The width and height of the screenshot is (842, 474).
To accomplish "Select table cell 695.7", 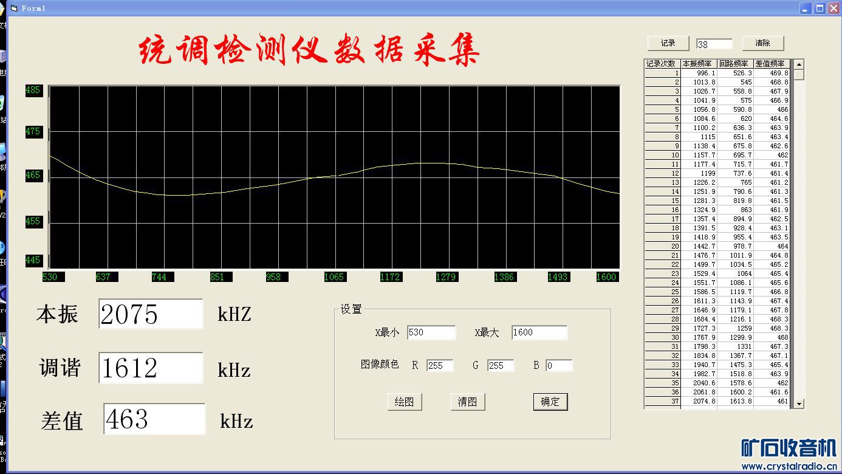I will coord(735,155).
